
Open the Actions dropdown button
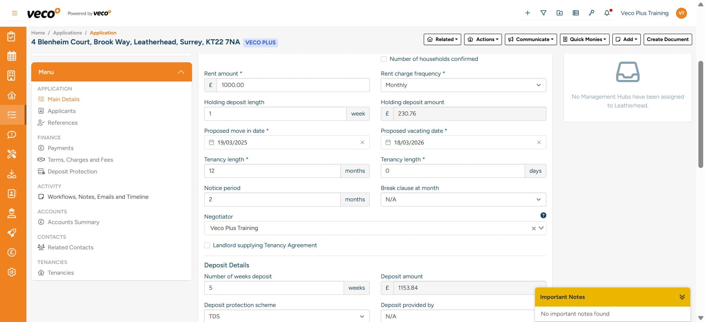click(x=483, y=39)
